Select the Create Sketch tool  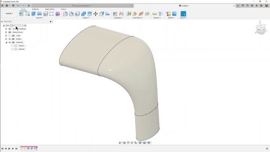click(x=27, y=14)
